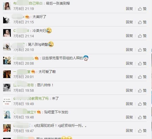152x139 pixels.
Task: Open username ending in "自己带焱"
Action: (28, 3)
